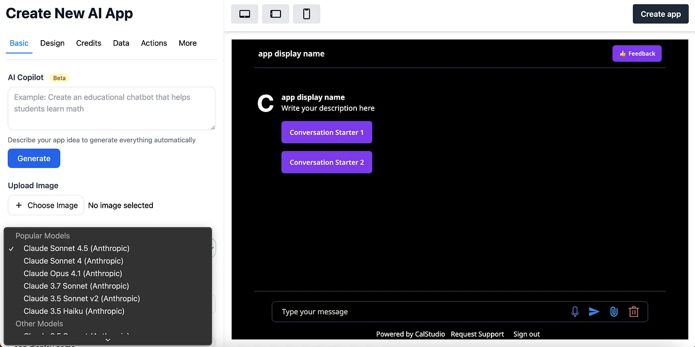Click the Request Support link

(478, 334)
